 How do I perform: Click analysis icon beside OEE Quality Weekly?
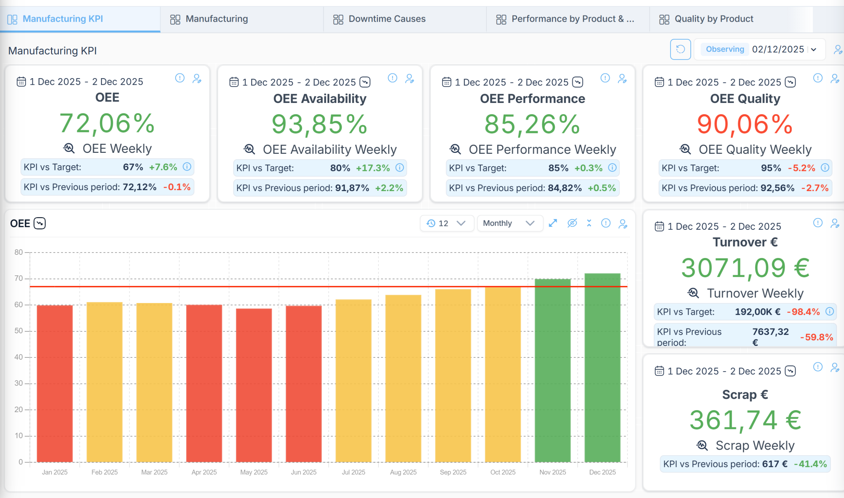[x=685, y=149]
